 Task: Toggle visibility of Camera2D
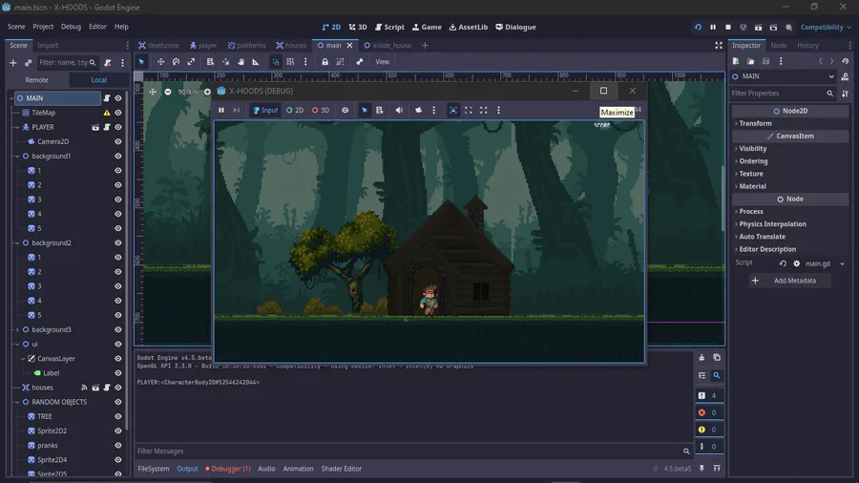(x=117, y=141)
